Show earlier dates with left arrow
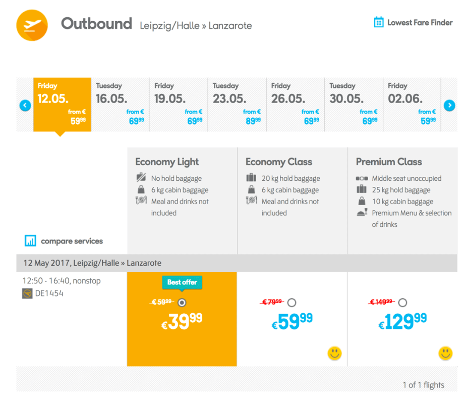The image size is (464, 395). click(x=25, y=105)
